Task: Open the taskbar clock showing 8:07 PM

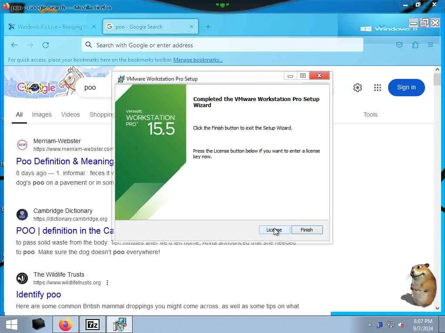Action: (x=423, y=325)
